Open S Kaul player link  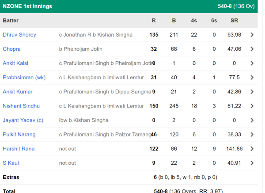(11, 163)
